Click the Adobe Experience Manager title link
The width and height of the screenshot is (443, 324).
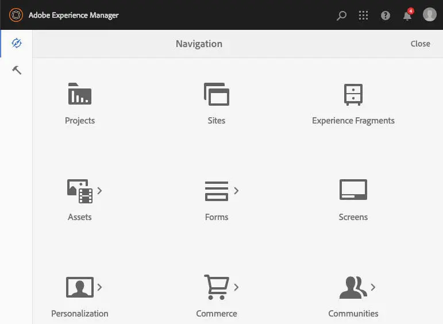click(74, 16)
